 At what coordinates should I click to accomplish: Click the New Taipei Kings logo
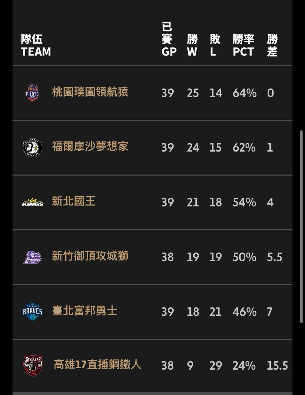tap(33, 202)
